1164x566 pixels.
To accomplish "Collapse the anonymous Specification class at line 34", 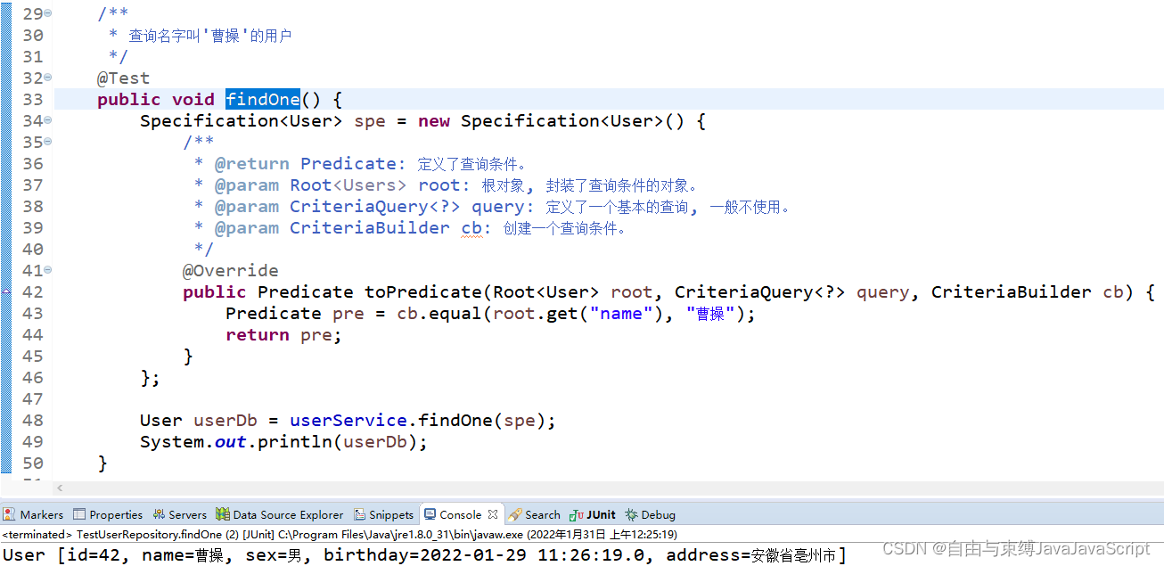I will 47,121.
